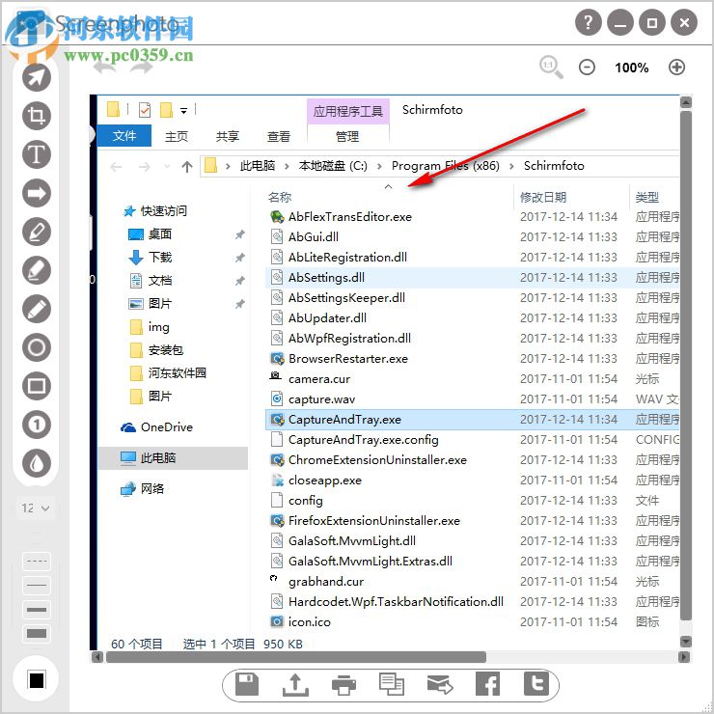The width and height of the screenshot is (714, 714).
Task: Select the straight Arrow drawing tool
Action: 37,193
